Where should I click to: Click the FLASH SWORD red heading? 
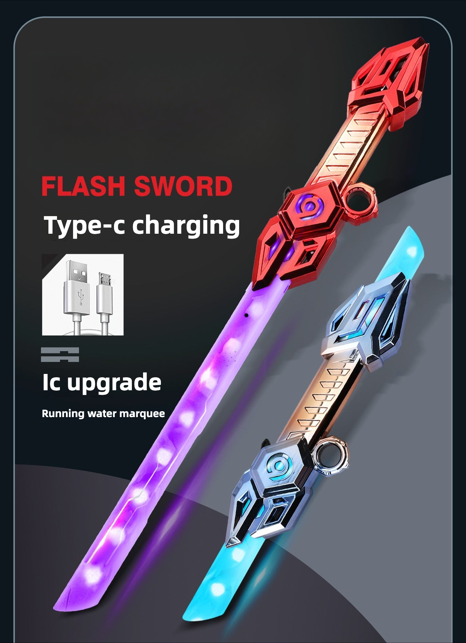coord(137,186)
